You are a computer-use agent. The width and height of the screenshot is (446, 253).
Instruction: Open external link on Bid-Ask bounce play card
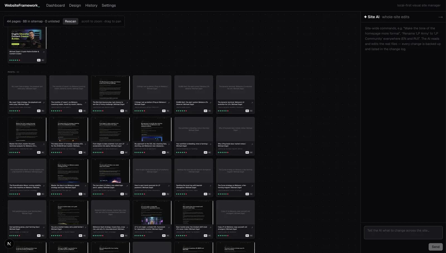(127, 103)
